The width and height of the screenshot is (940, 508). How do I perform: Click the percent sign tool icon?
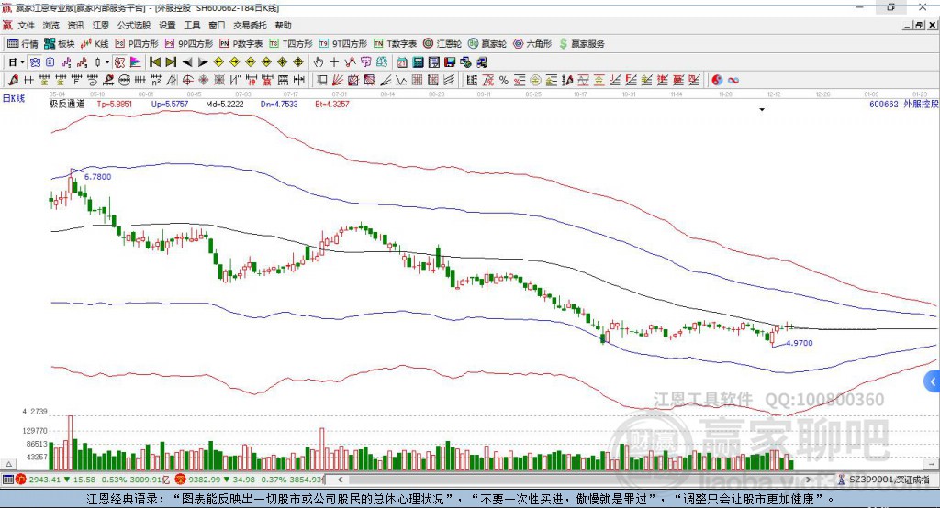click(x=504, y=81)
